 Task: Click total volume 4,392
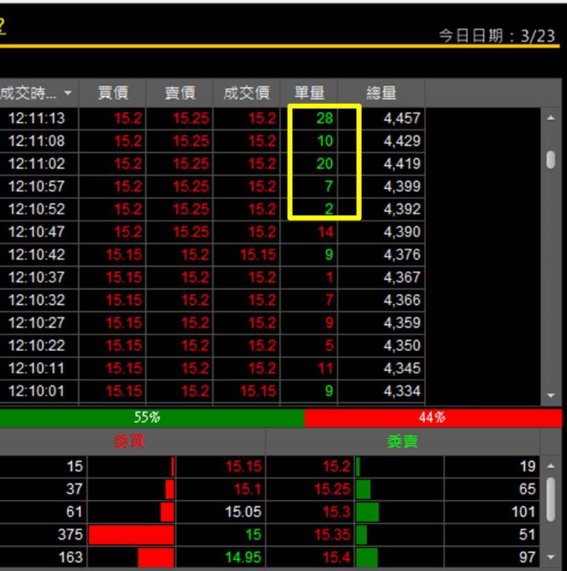click(x=402, y=209)
